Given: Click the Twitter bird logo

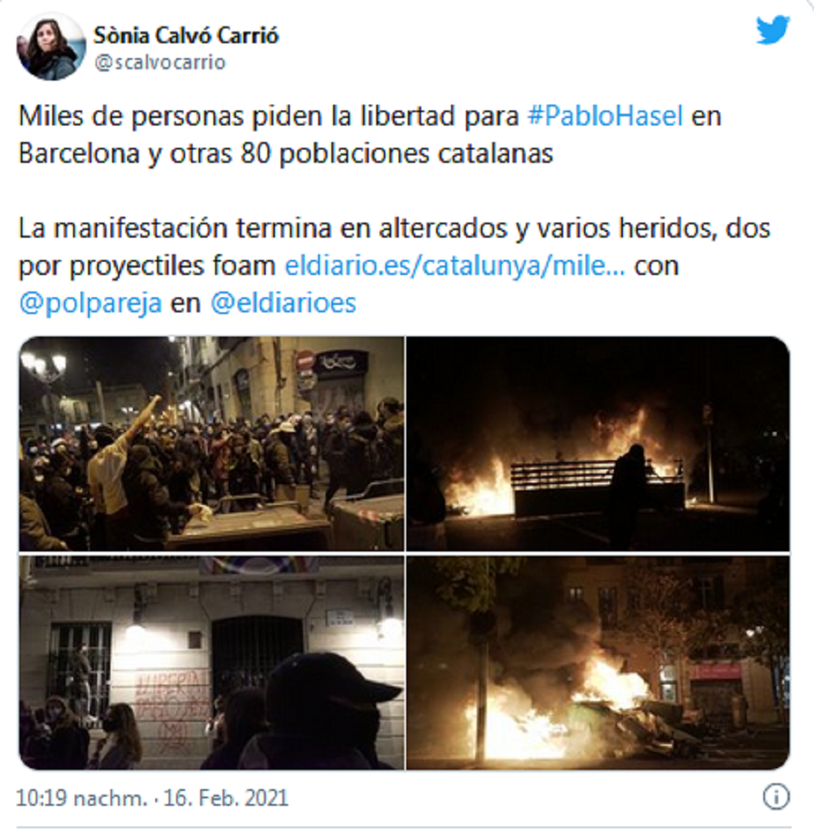Looking at the screenshot, I should coord(772,30).
